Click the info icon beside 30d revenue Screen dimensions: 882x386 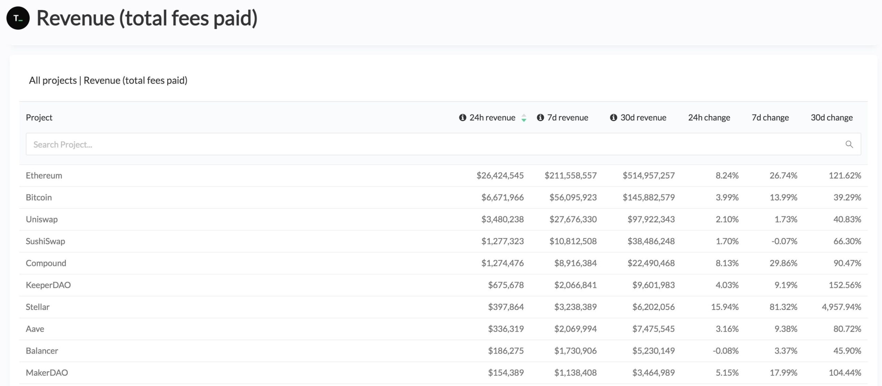[613, 118]
